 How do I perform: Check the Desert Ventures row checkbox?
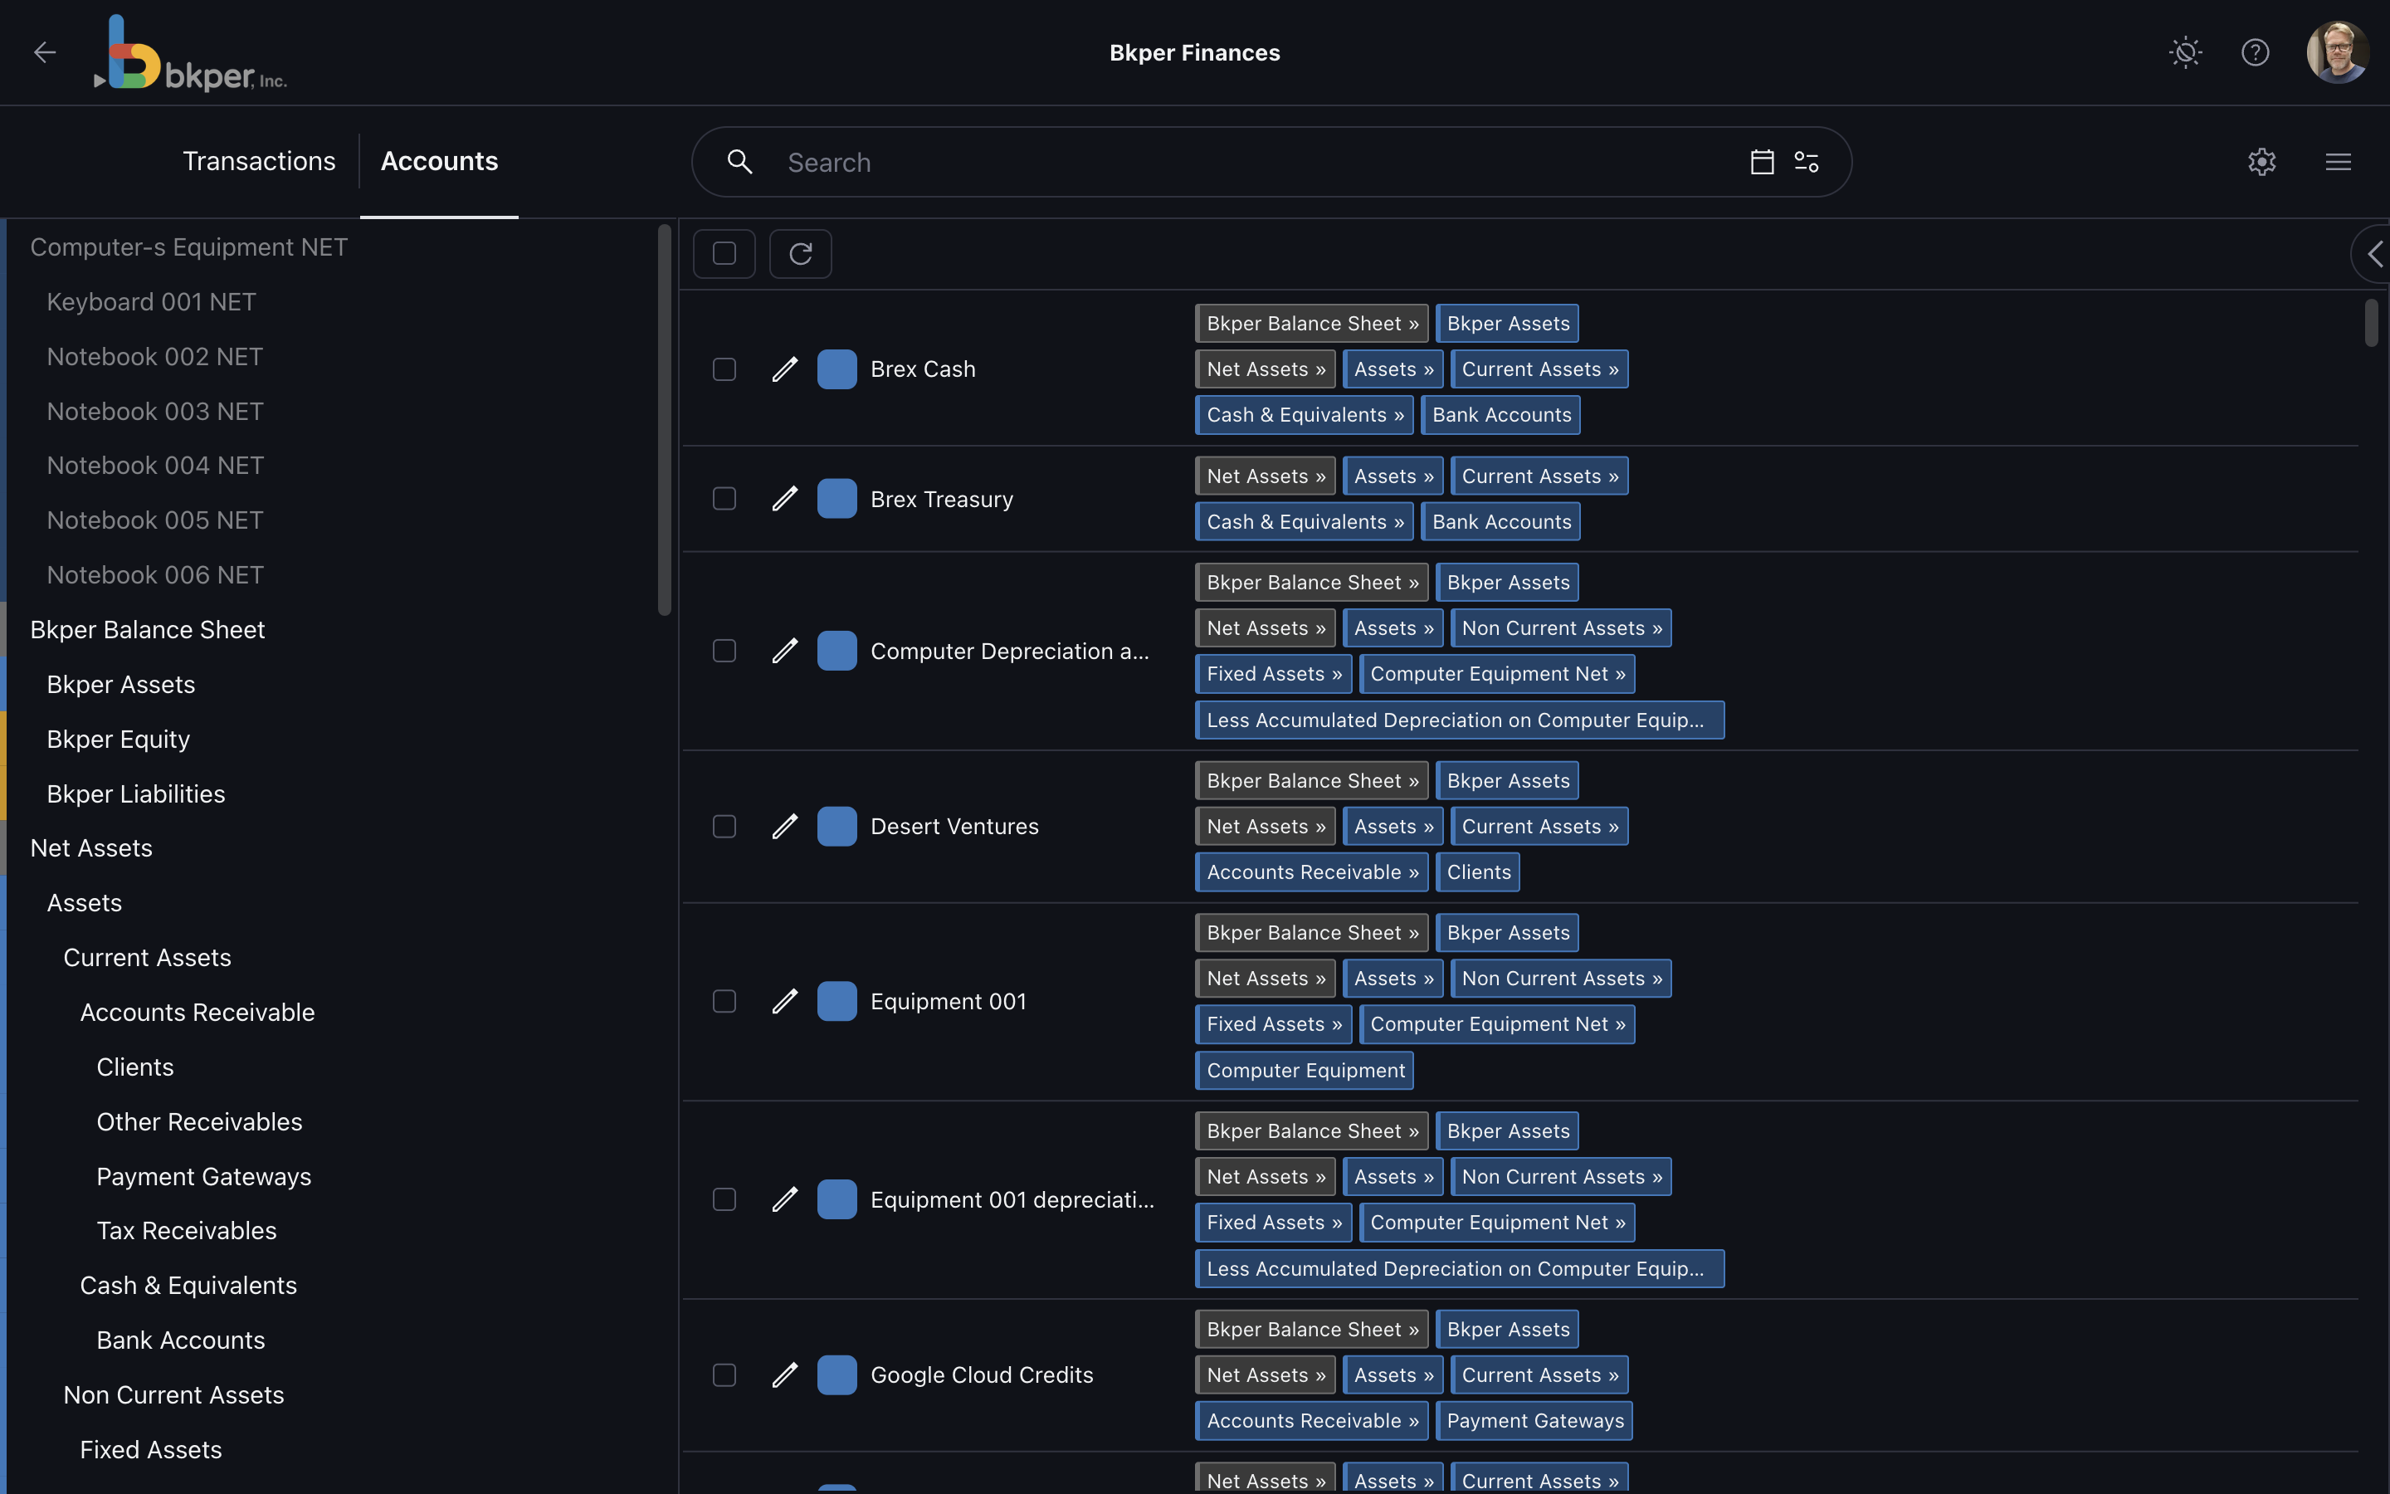pos(724,826)
